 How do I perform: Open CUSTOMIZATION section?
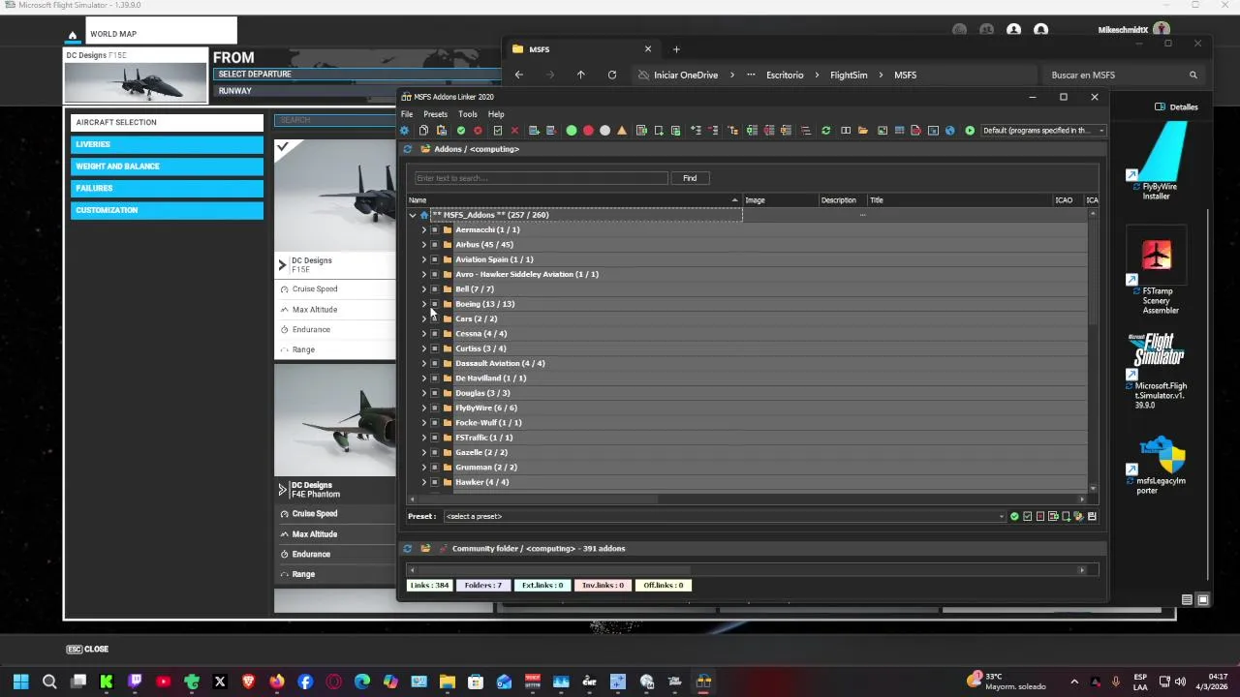167,210
